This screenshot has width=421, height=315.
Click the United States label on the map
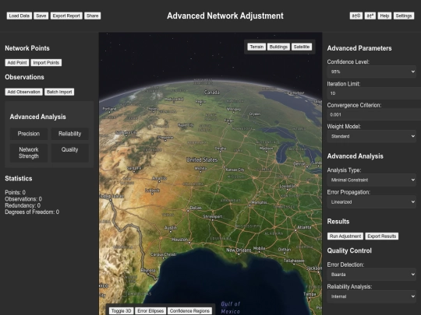(202, 160)
